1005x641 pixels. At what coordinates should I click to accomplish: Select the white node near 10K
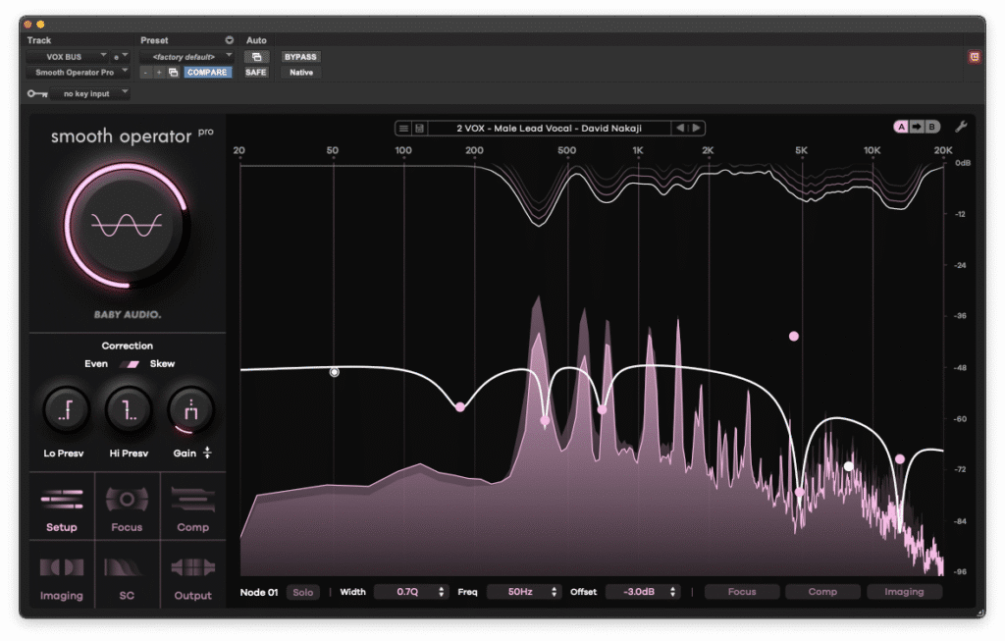[x=849, y=466]
